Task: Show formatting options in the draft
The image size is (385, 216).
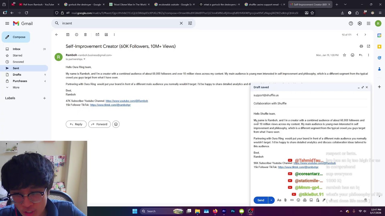Action: (x=279, y=200)
